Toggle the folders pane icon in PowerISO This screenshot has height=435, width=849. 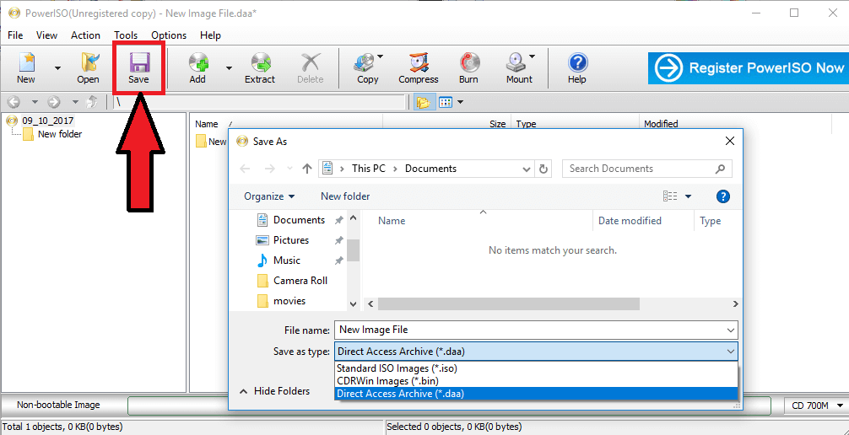[x=423, y=102]
